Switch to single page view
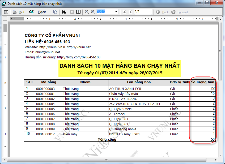The image size is (225, 164). pyautogui.click(x=72, y=12)
